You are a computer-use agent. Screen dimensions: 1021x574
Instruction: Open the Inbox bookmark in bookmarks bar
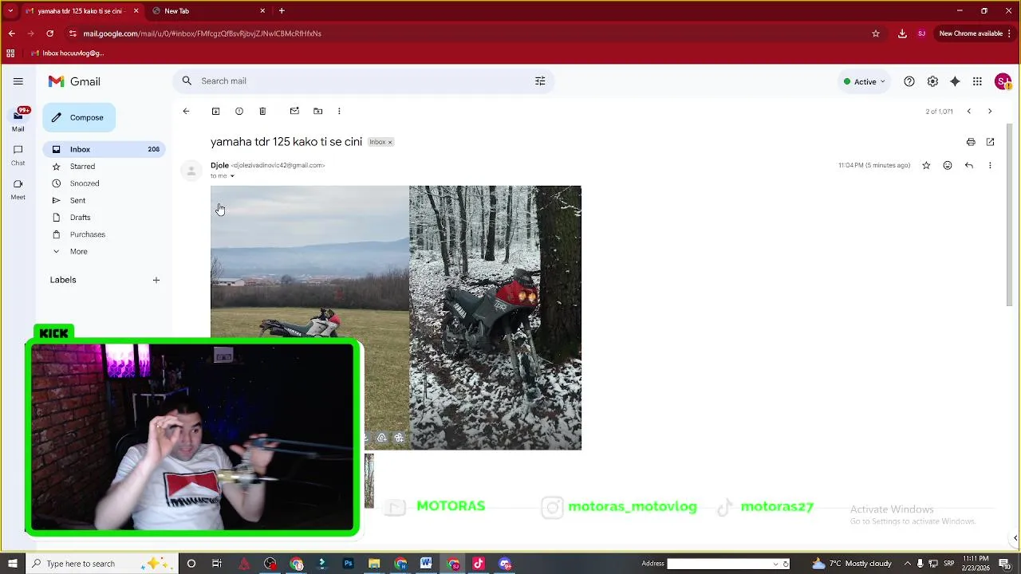(x=67, y=53)
